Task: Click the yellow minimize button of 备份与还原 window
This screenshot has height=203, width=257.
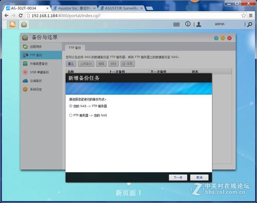Action: point(223,38)
